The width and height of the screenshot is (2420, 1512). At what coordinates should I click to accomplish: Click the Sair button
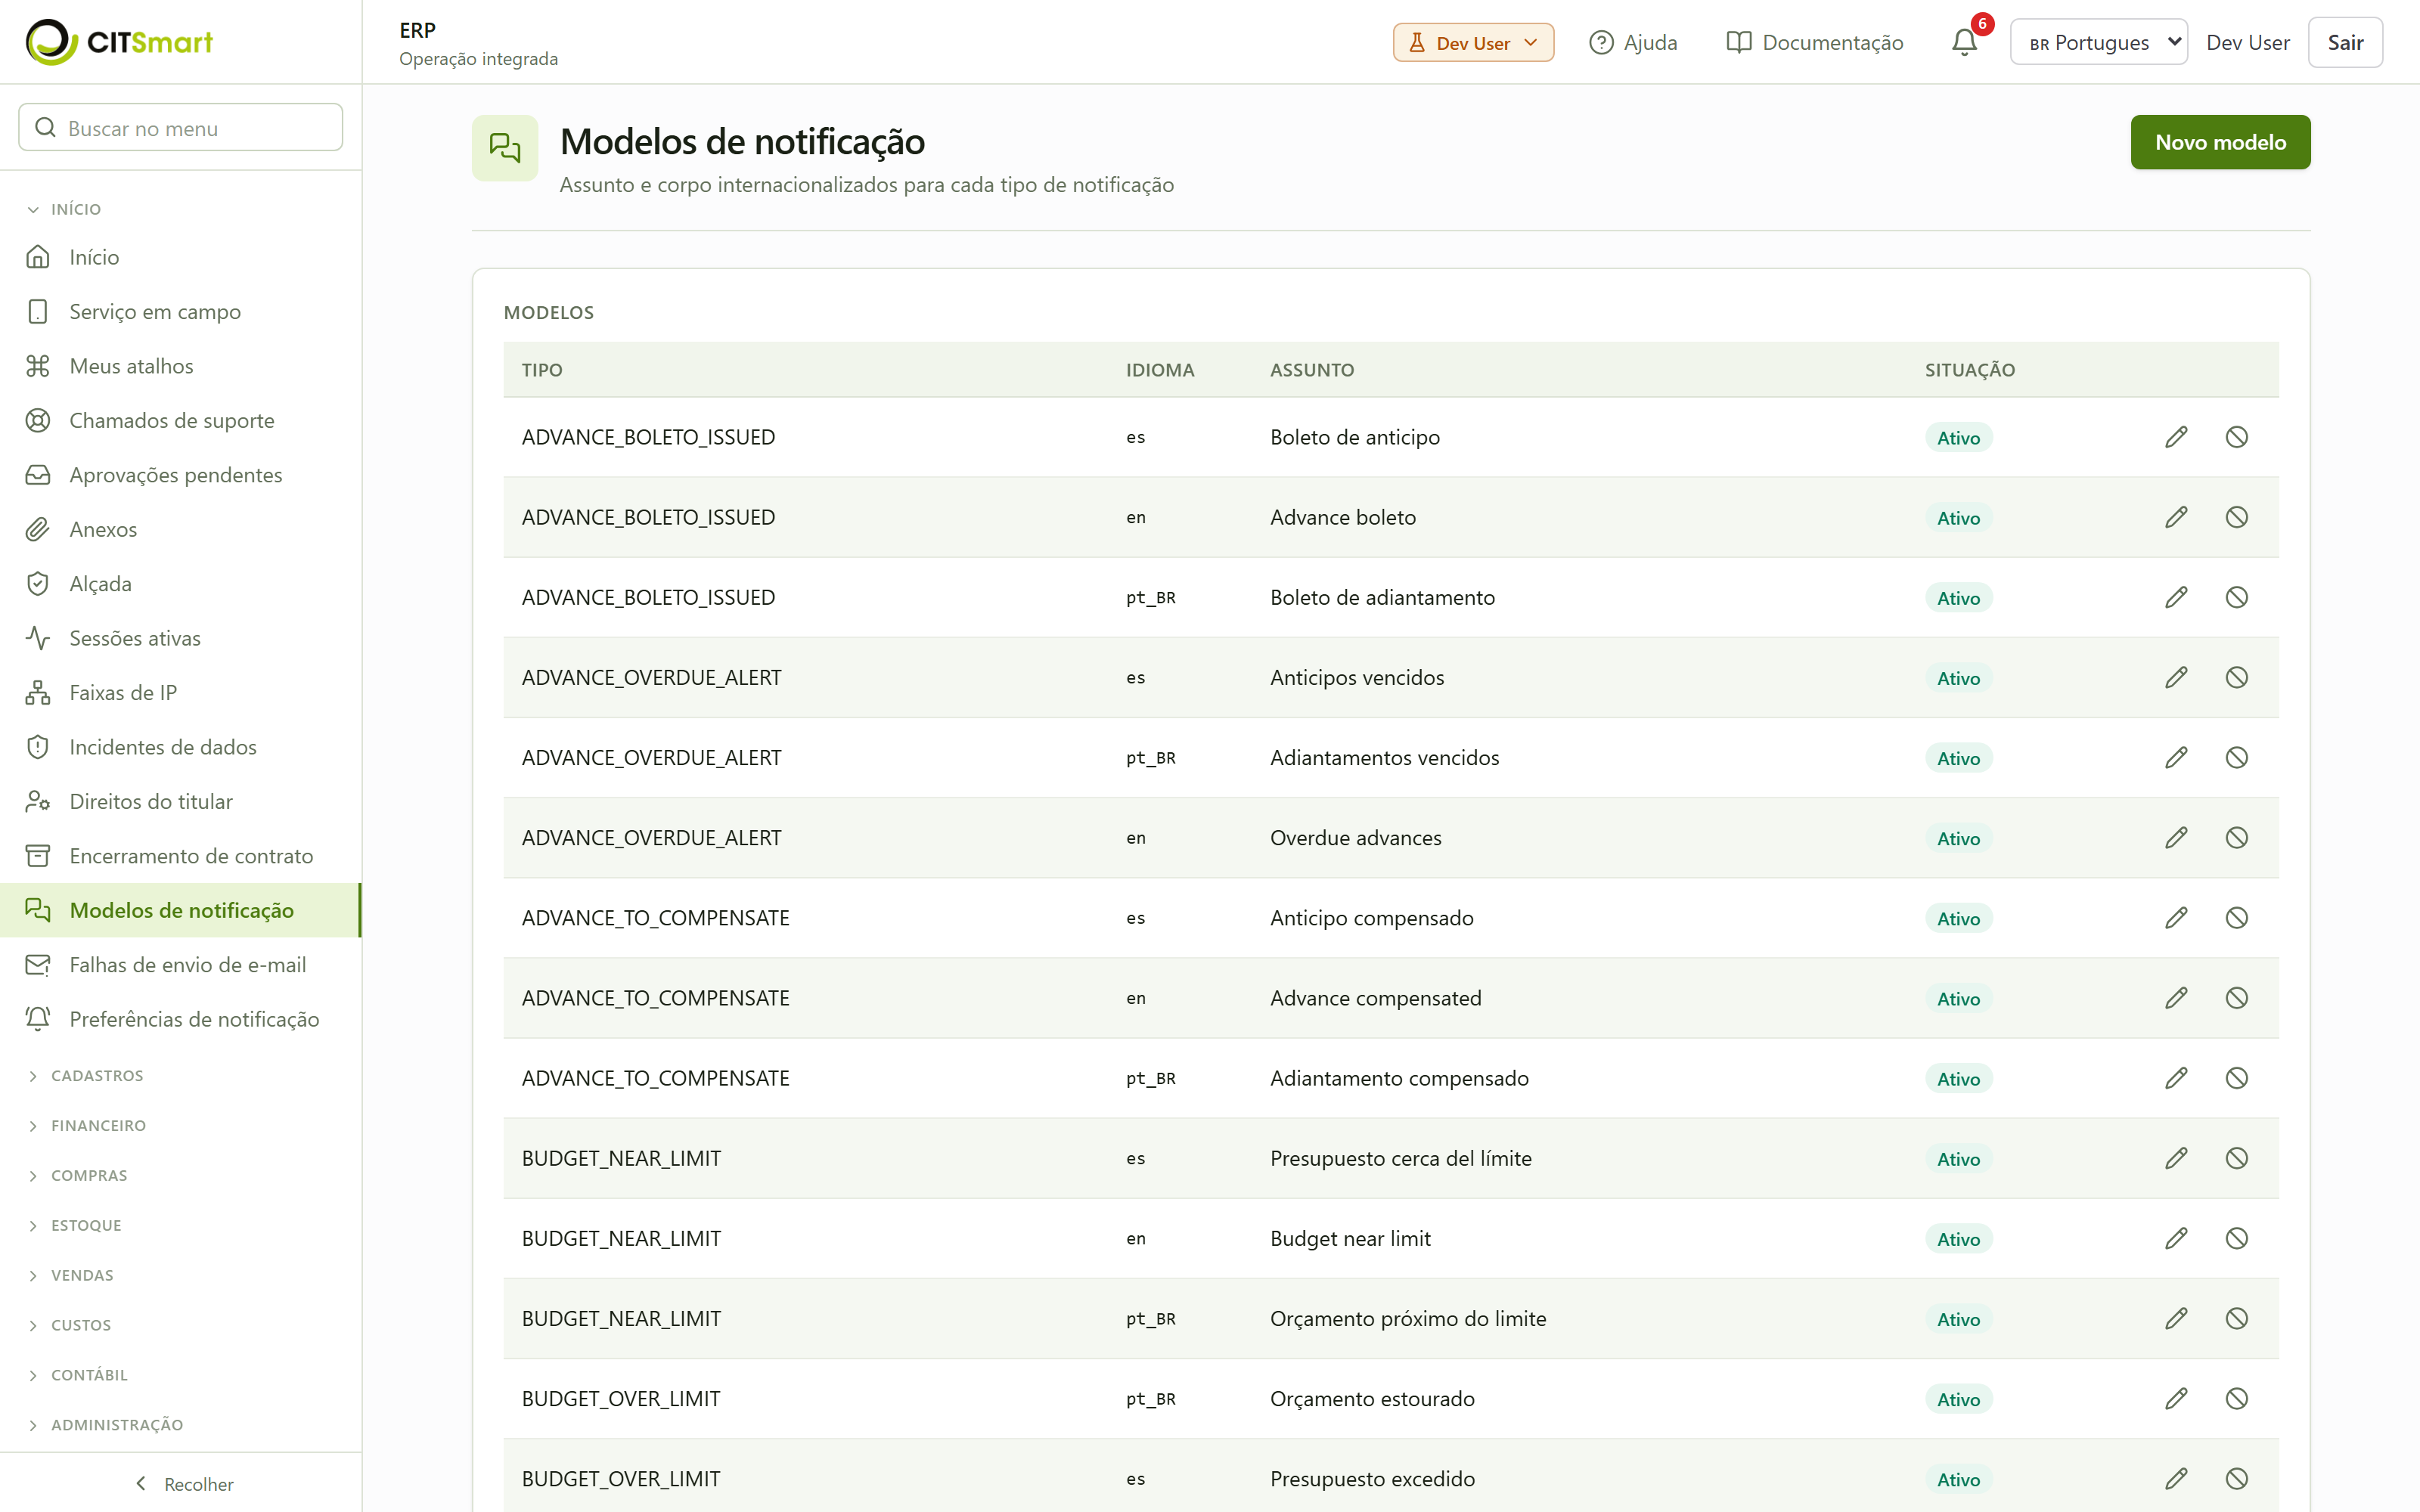point(2345,42)
